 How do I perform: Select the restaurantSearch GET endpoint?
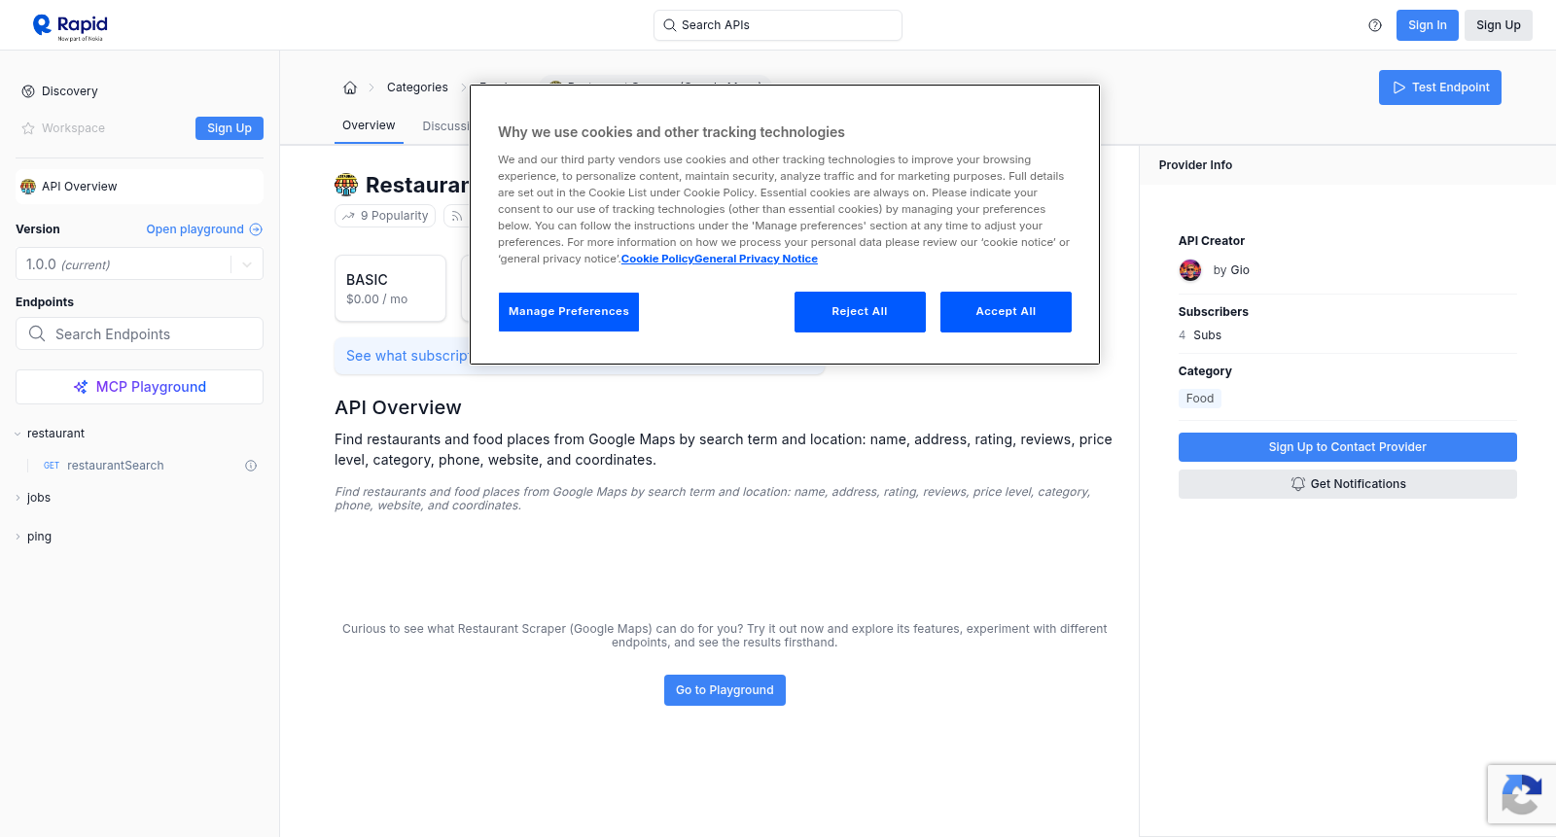[115, 466]
